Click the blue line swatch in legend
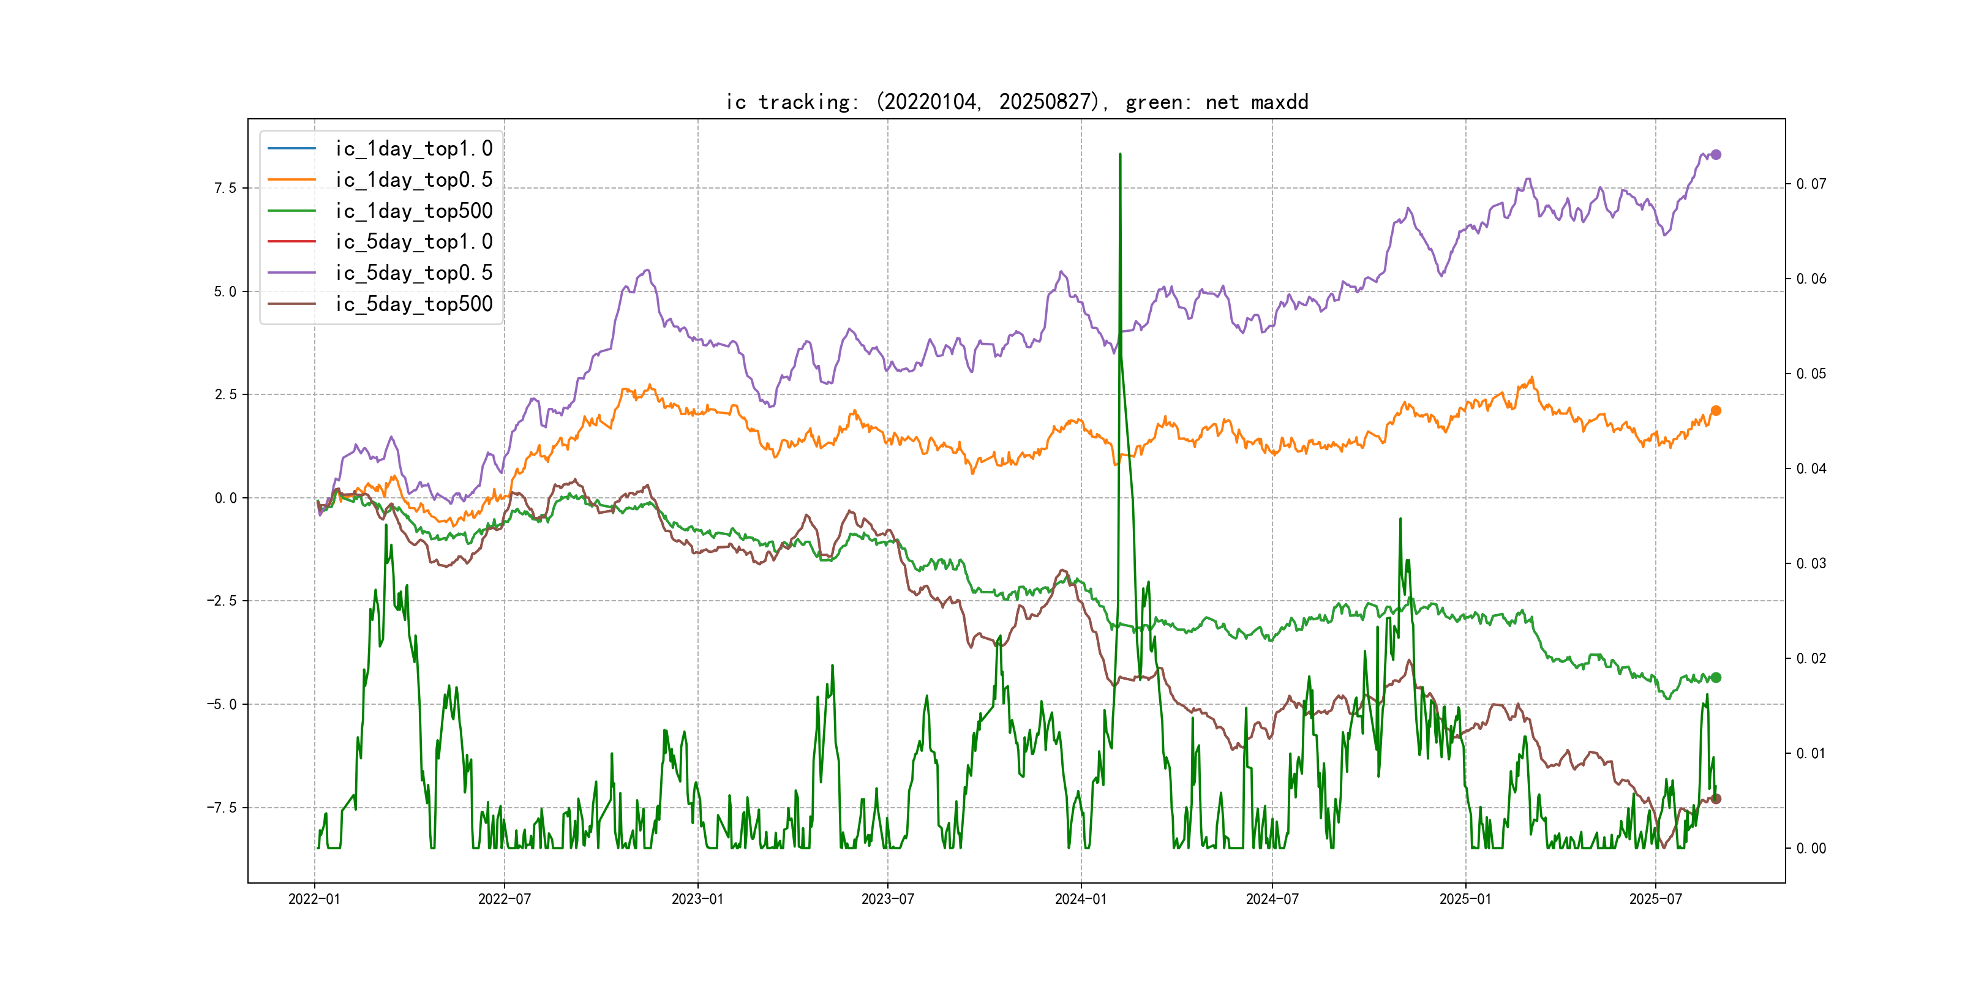The width and height of the screenshot is (1984, 992). point(291,148)
